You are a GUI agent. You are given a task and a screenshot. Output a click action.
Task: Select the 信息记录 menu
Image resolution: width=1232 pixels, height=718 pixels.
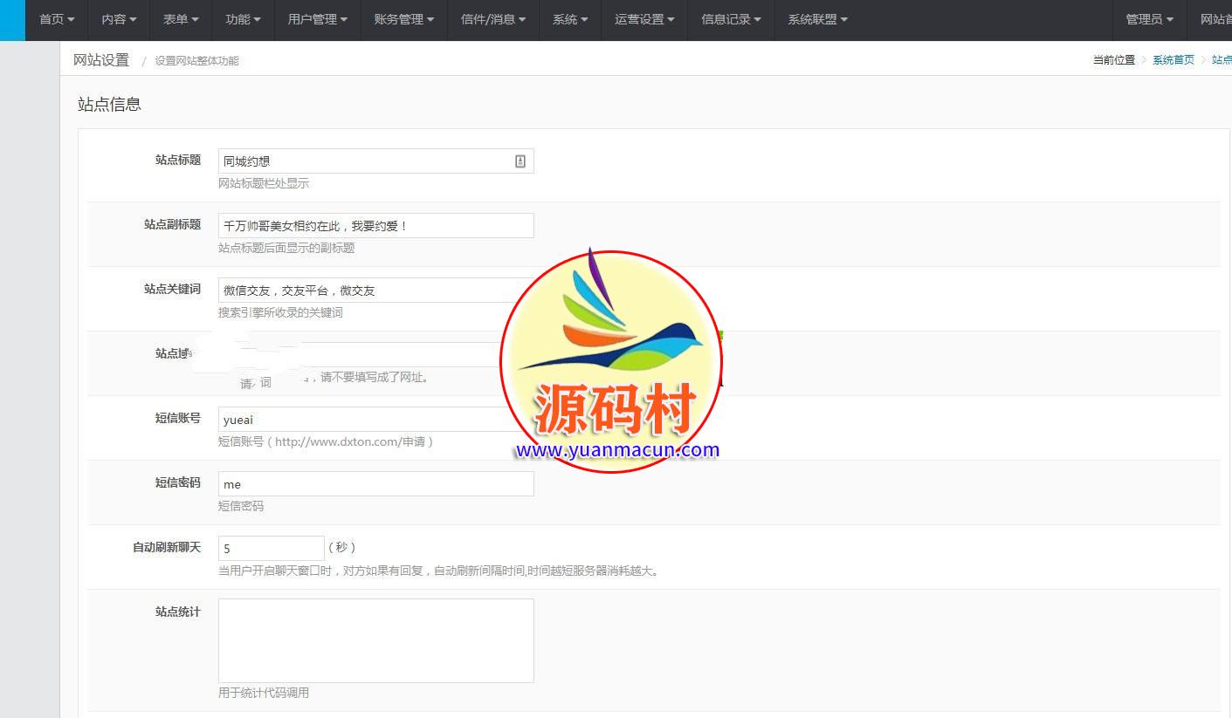pyautogui.click(x=731, y=19)
